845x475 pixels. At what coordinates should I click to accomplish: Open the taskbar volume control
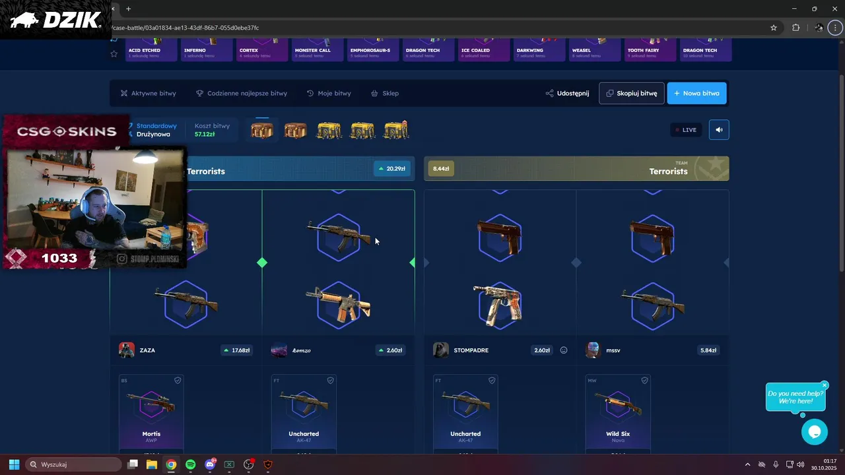(800, 464)
